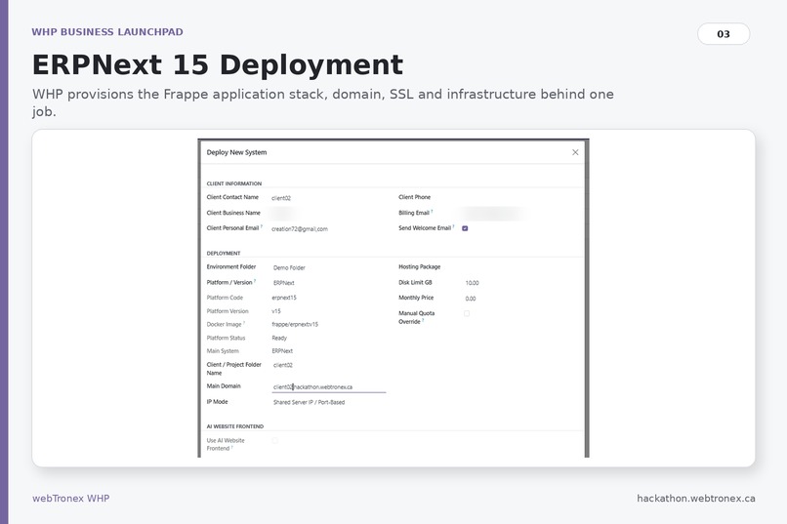
Task: Click the webTronex WHP footer text
Action: point(70,499)
